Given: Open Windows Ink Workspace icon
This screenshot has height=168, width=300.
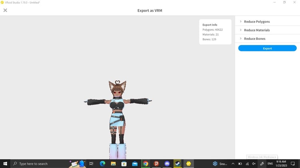Looking at the screenshot, I should click(x=262, y=164).
